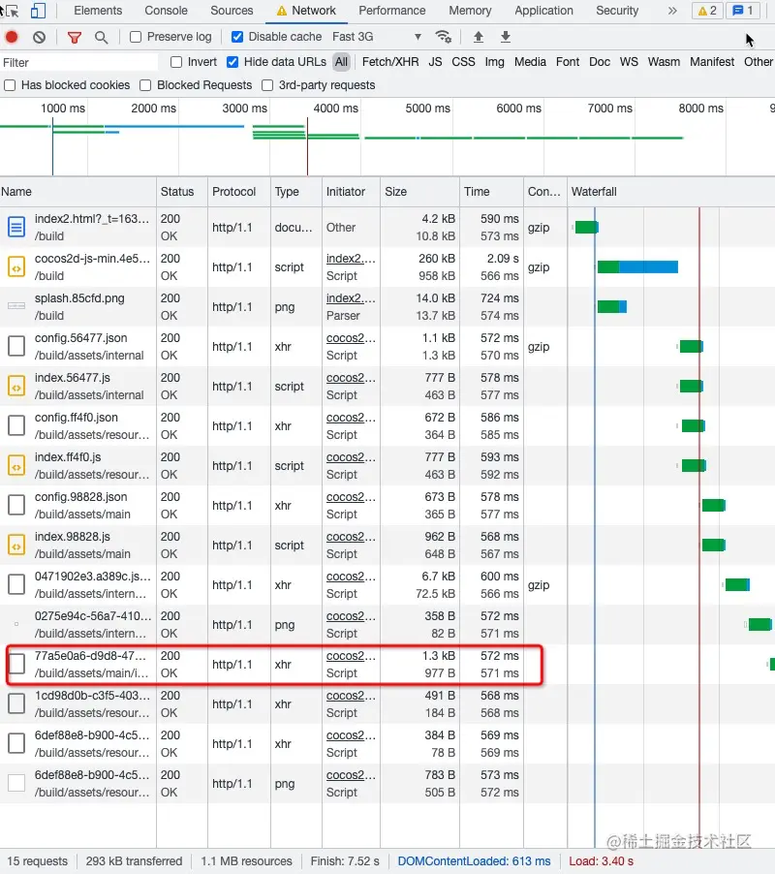Check Blocked Requests option
This screenshot has width=775, height=874.
pos(145,85)
